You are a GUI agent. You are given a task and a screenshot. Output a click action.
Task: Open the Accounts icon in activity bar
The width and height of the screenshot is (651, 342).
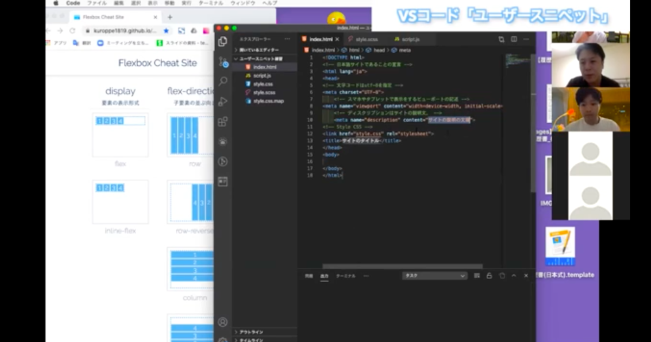222,322
